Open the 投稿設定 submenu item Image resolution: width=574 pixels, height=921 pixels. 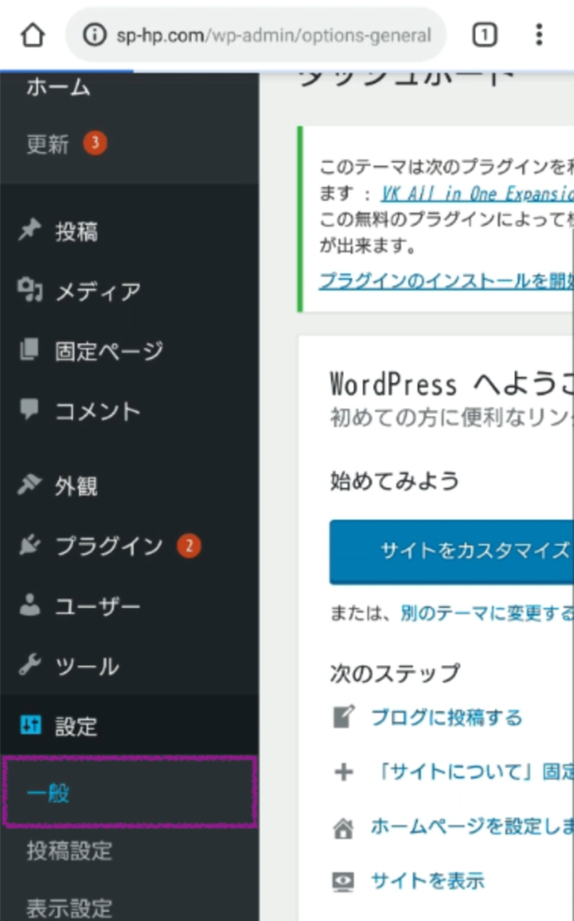[69, 851]
